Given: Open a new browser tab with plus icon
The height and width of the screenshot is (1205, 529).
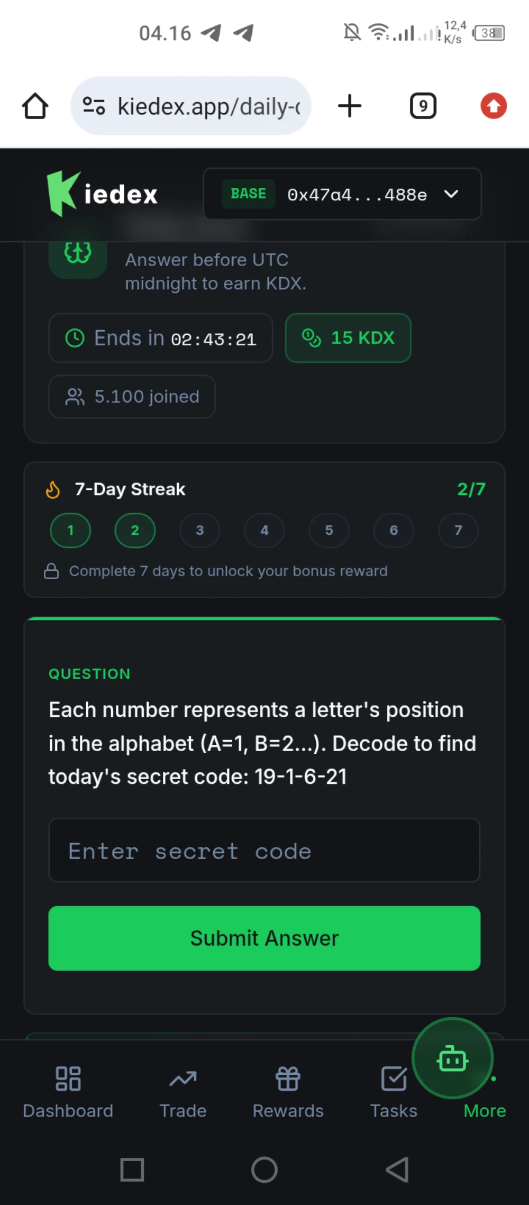Looking at the screenshot, I should (x=350, y=106).
